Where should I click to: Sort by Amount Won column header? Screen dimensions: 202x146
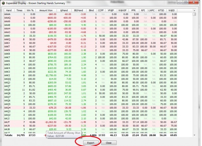click(46, 10)
